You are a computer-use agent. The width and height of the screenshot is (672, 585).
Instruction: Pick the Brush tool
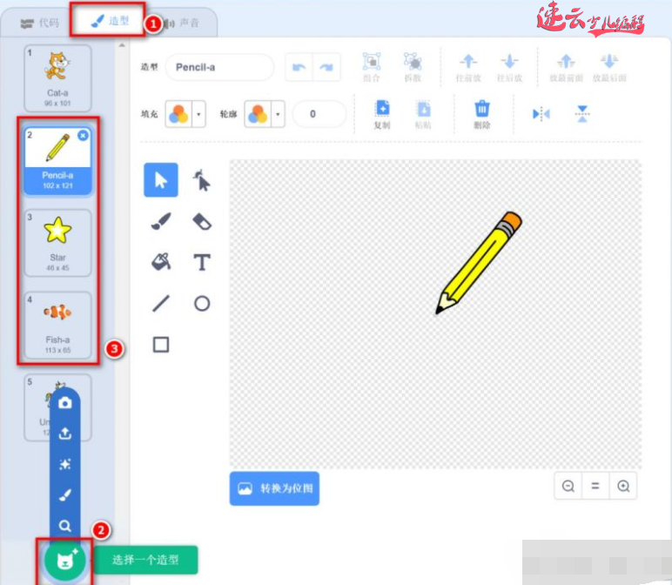161,221
